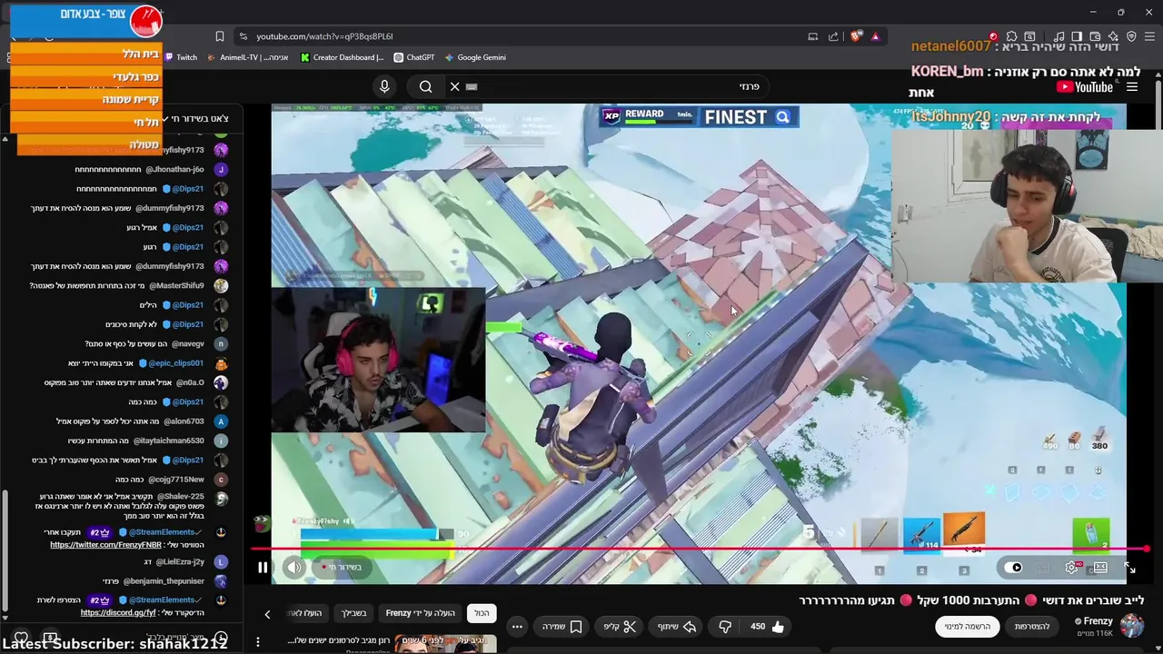
Task: Select the 'בשבילך' filter chip
Action: point(353,613)
